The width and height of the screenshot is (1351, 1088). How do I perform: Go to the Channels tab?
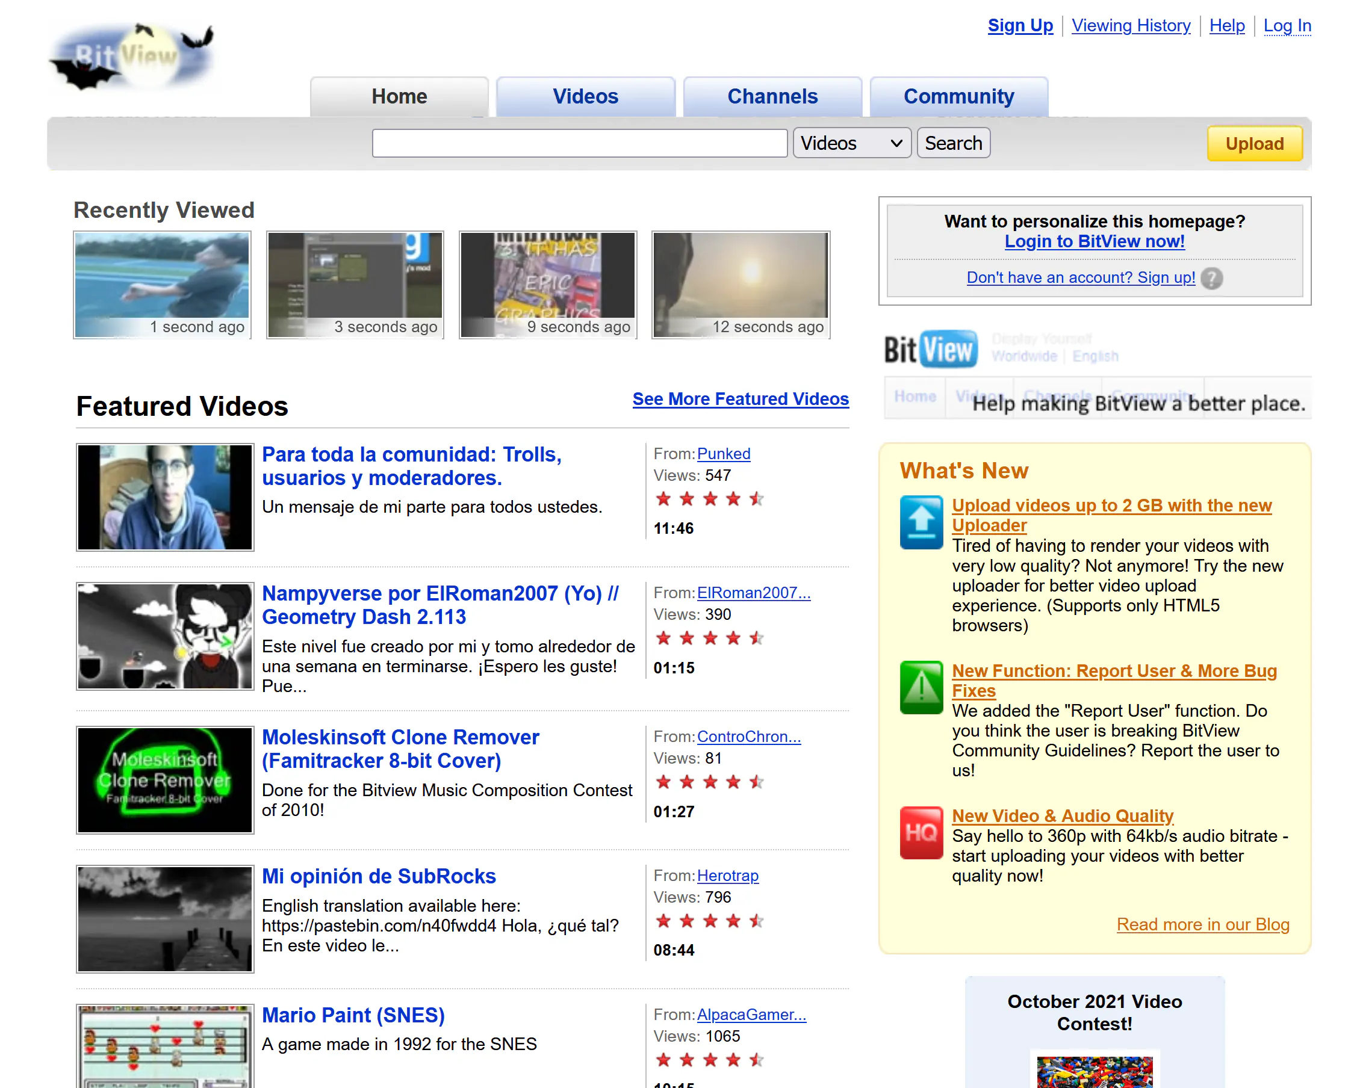[772, 96]
